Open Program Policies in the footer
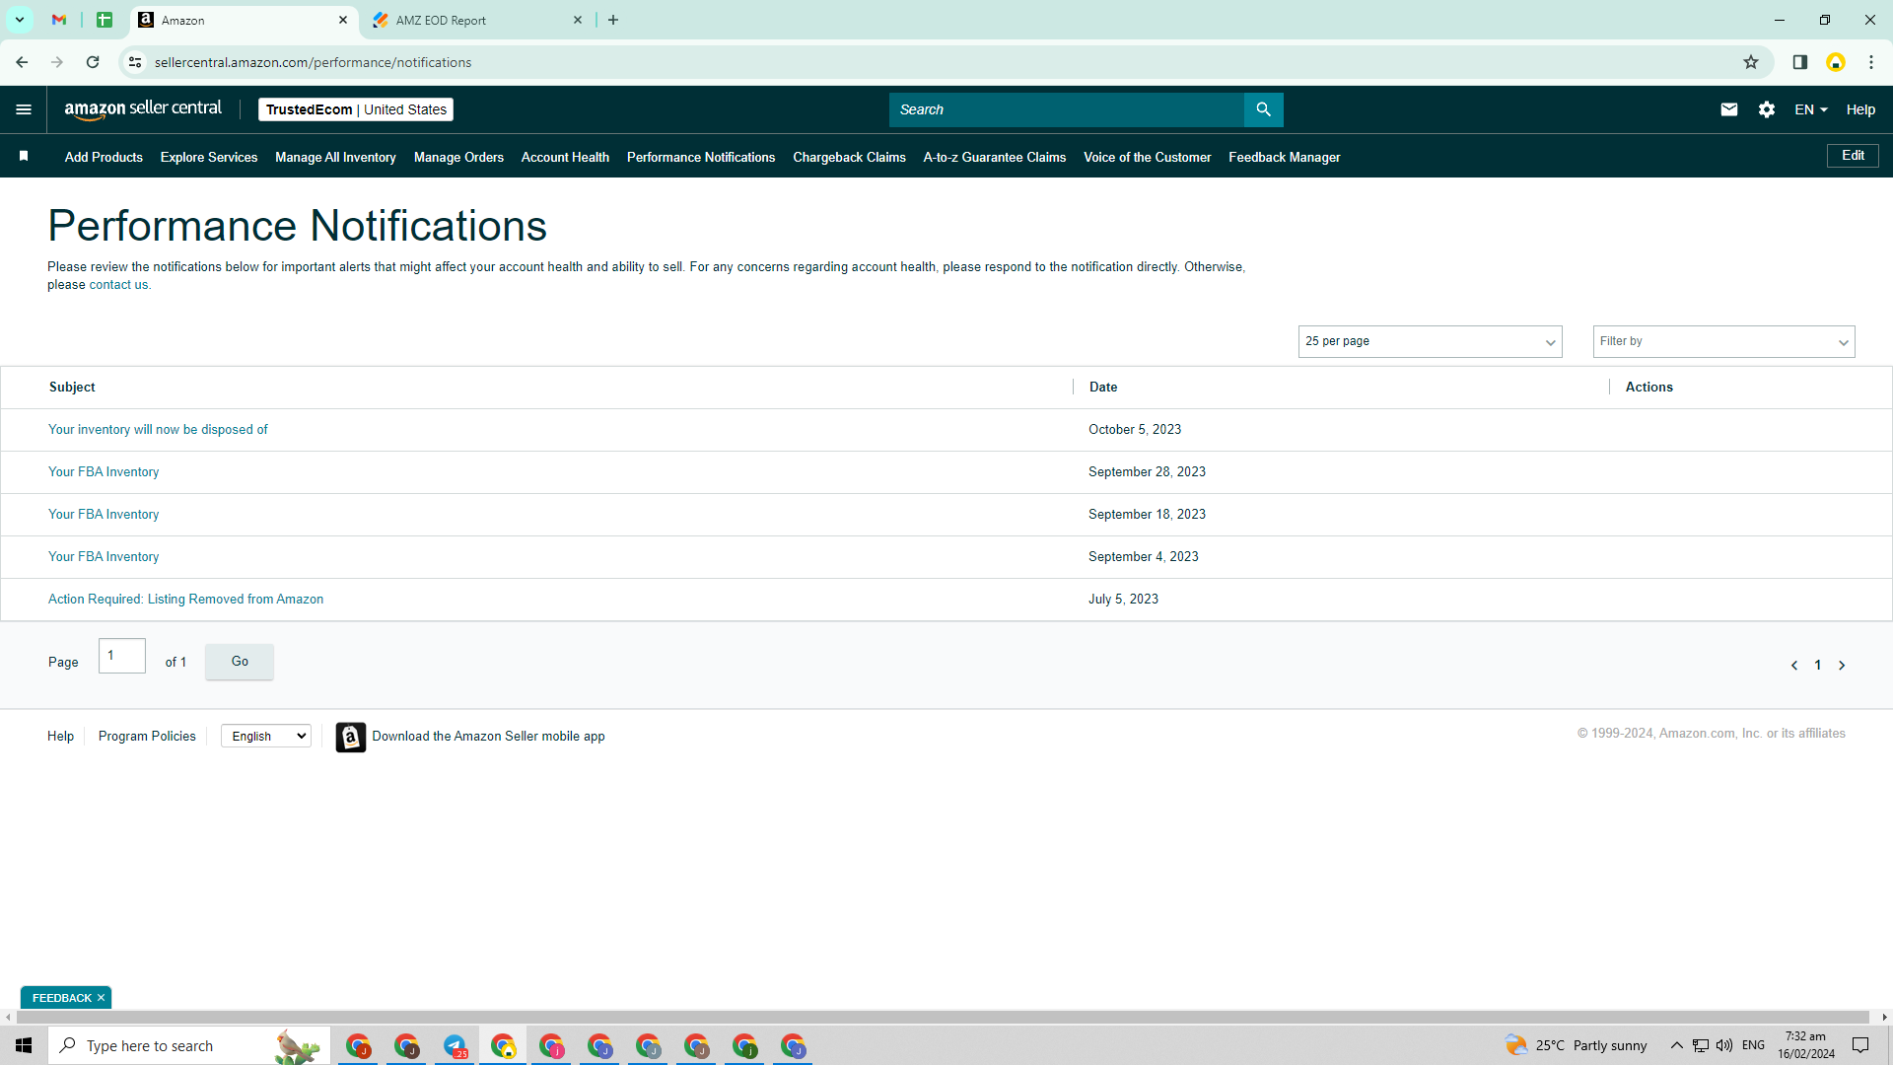The width and height of the screenshot is (1893, 1065). [x=147, y=737]
